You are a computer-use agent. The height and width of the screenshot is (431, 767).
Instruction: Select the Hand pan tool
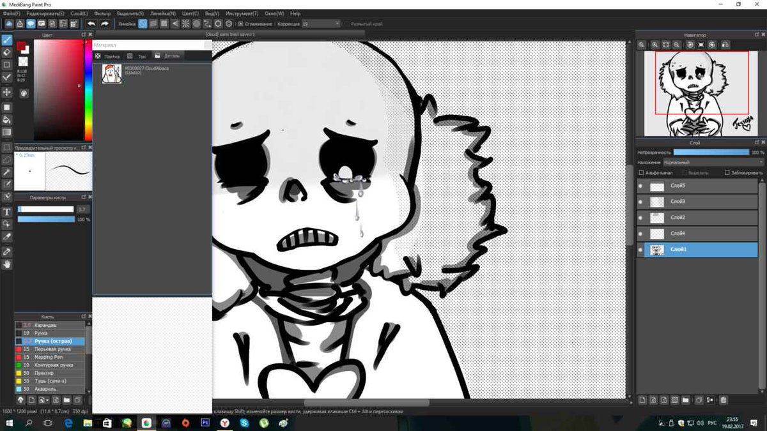[x=7, y=264]
